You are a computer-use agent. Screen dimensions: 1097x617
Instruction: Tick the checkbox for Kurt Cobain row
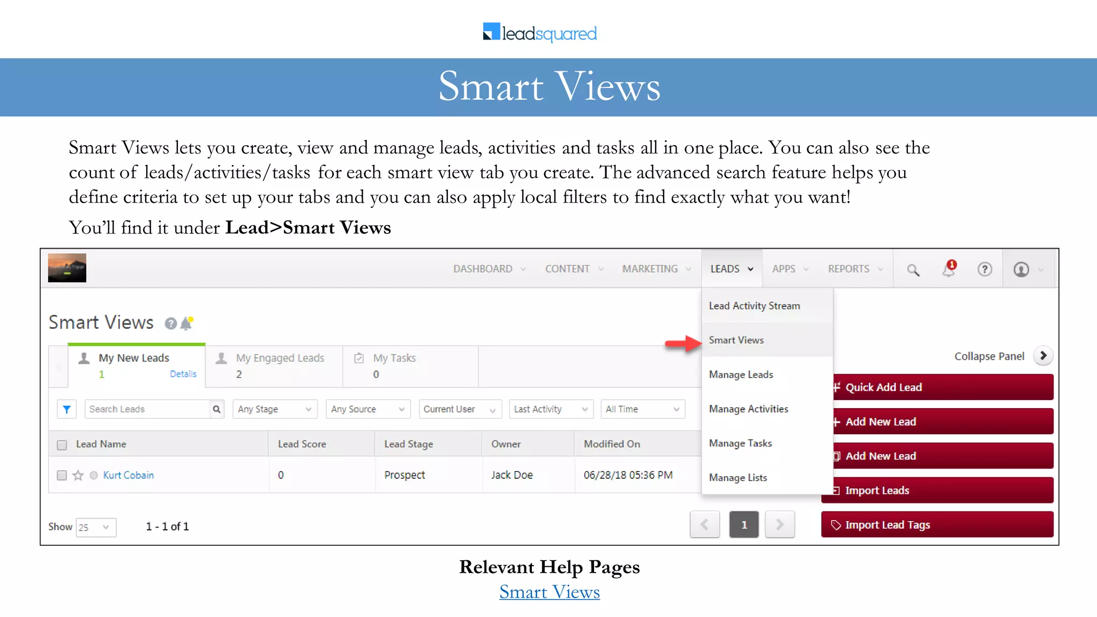(x=62, y=475)
